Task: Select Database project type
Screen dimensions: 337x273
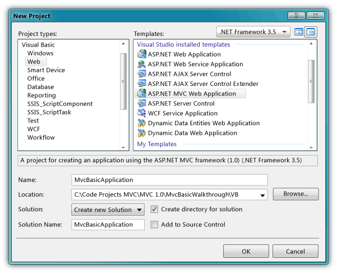Action: (40, 87)
